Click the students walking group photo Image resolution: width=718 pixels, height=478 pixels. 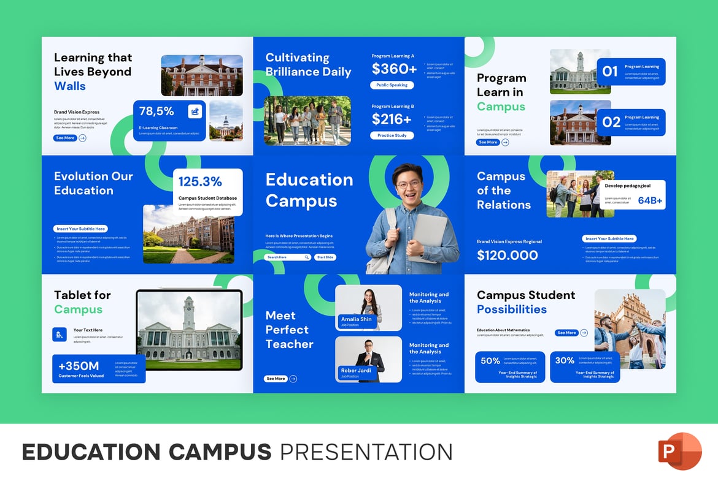[x=307, y=121]
